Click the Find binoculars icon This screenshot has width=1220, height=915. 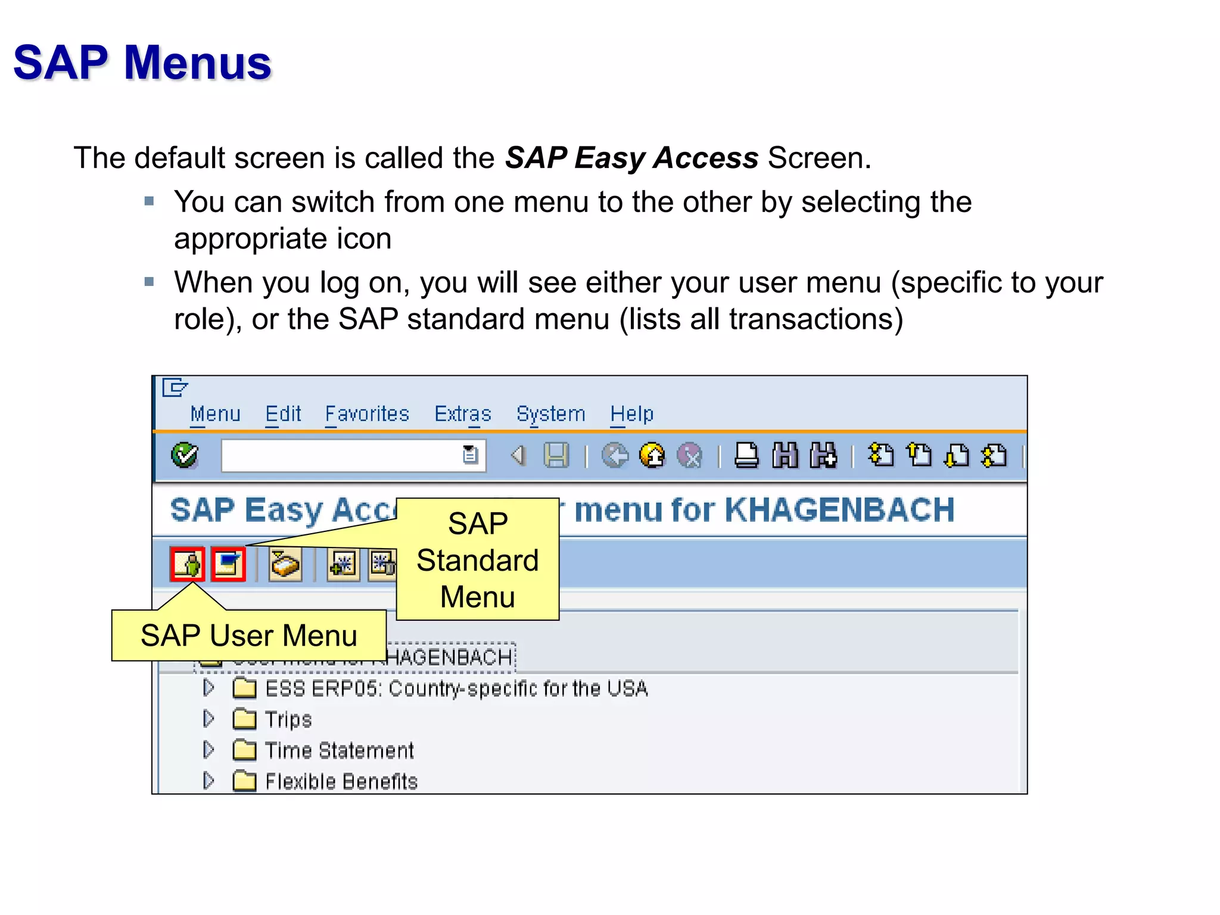tap(785, 456)
